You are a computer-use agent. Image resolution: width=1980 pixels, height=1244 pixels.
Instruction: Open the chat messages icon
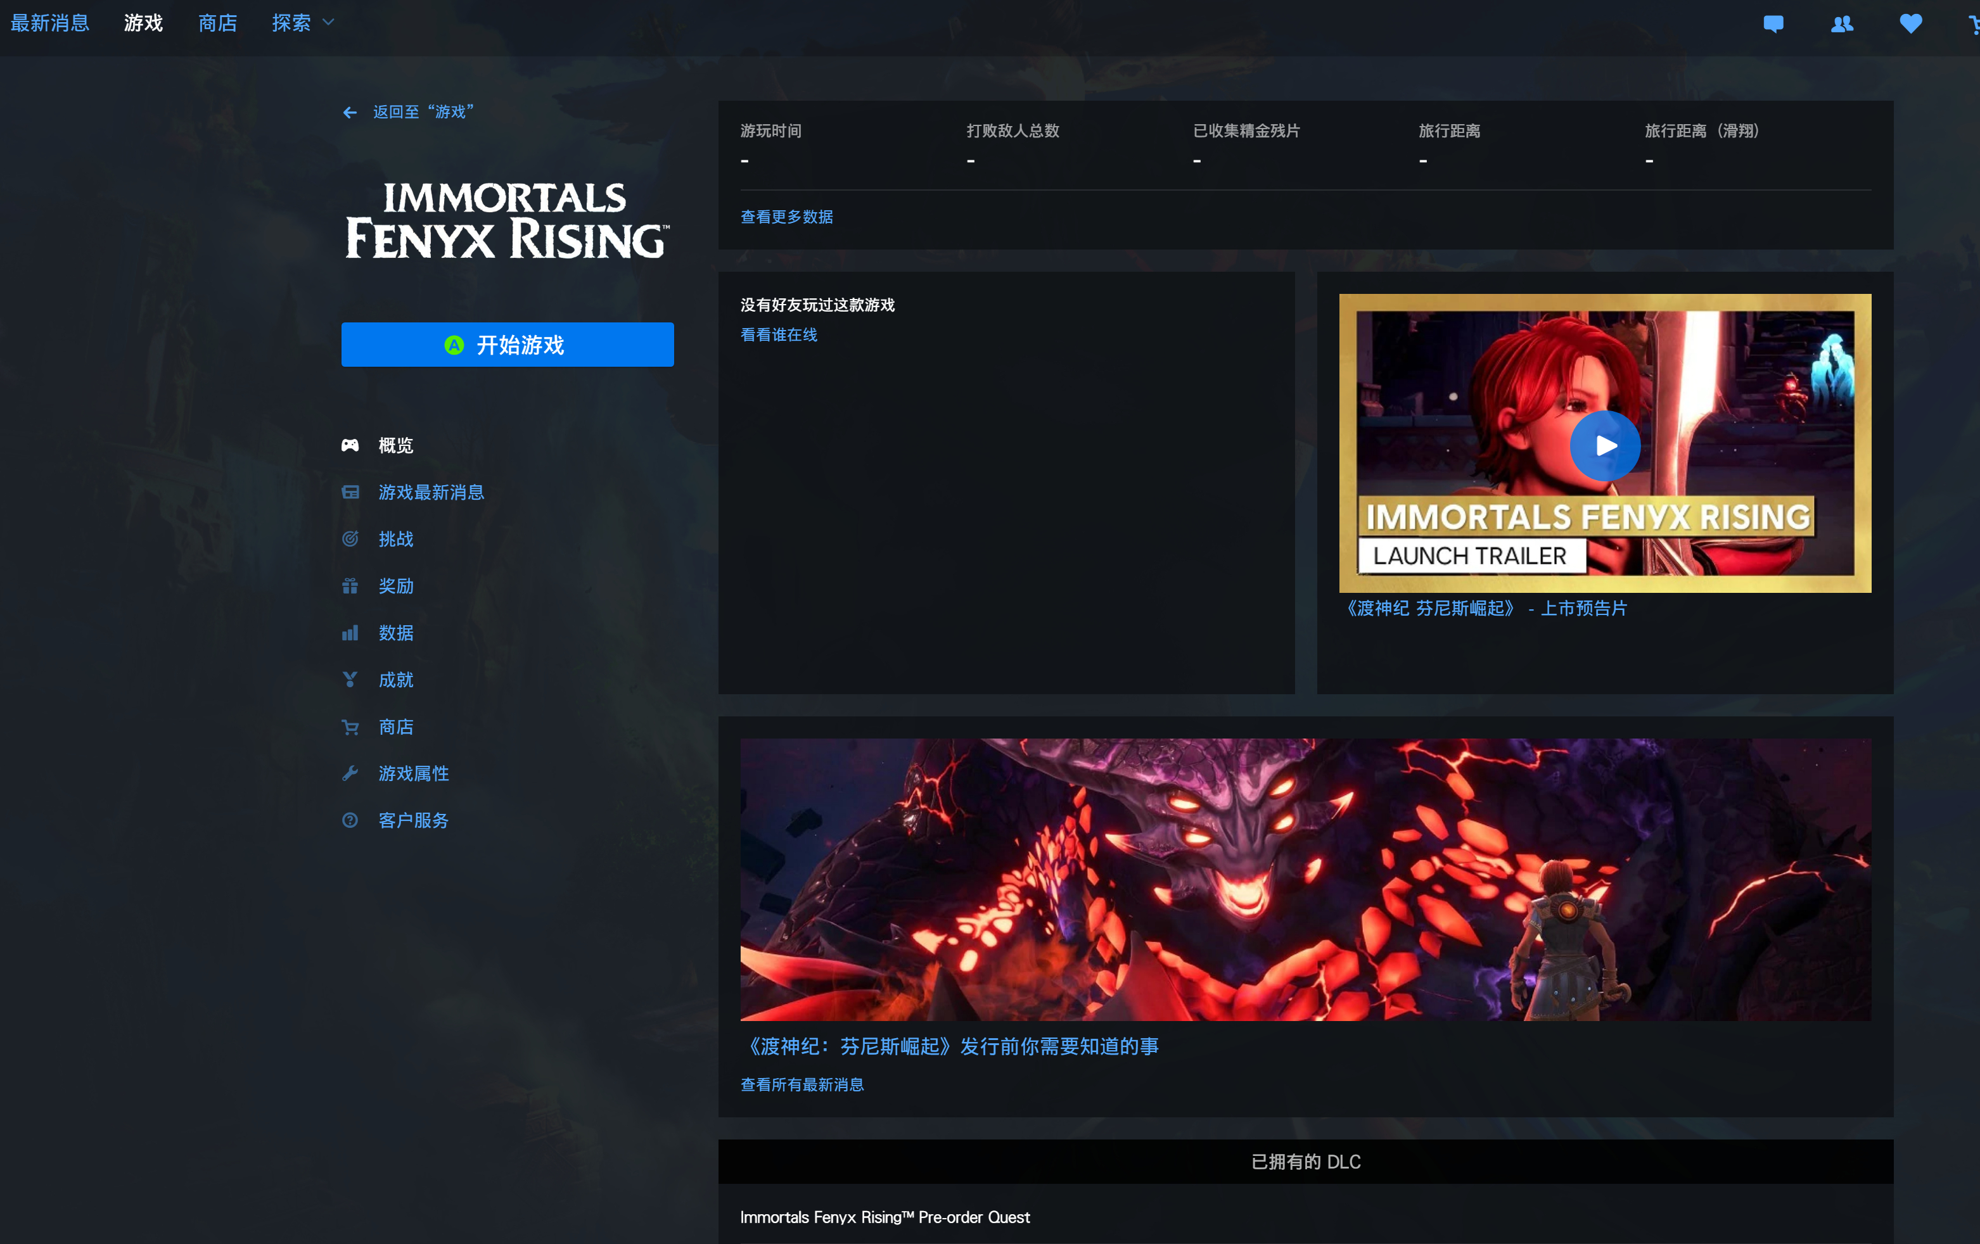pyautogui.click(x=1773, y=24)
